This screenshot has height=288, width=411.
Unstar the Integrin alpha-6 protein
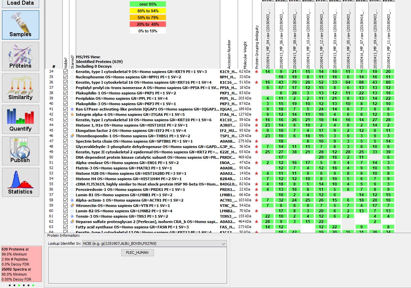(72, 115)
